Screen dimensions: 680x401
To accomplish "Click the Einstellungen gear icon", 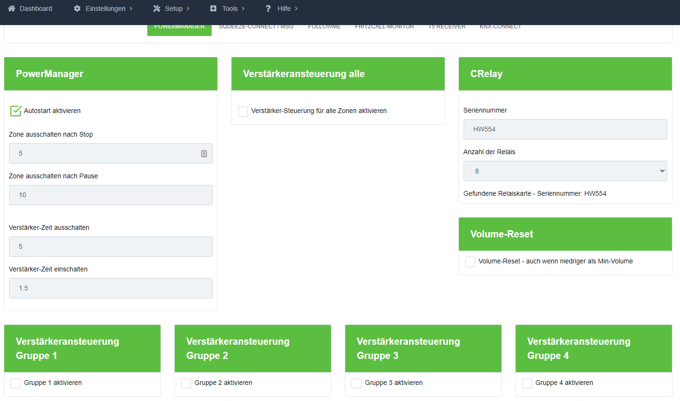I will tap(77, 9).
